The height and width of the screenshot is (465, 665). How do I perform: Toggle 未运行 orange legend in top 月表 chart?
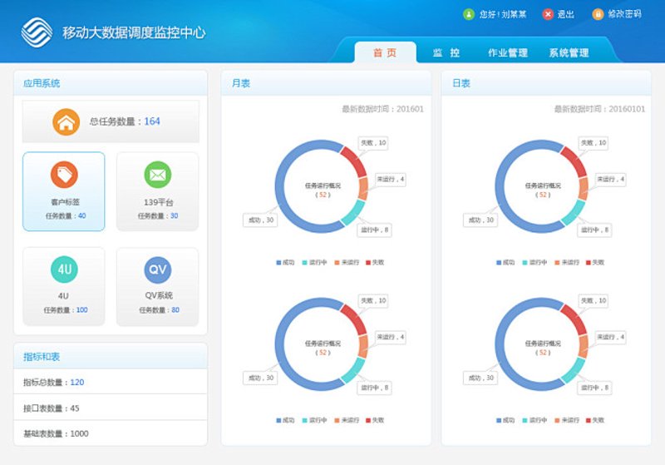(x=347, y=263)
